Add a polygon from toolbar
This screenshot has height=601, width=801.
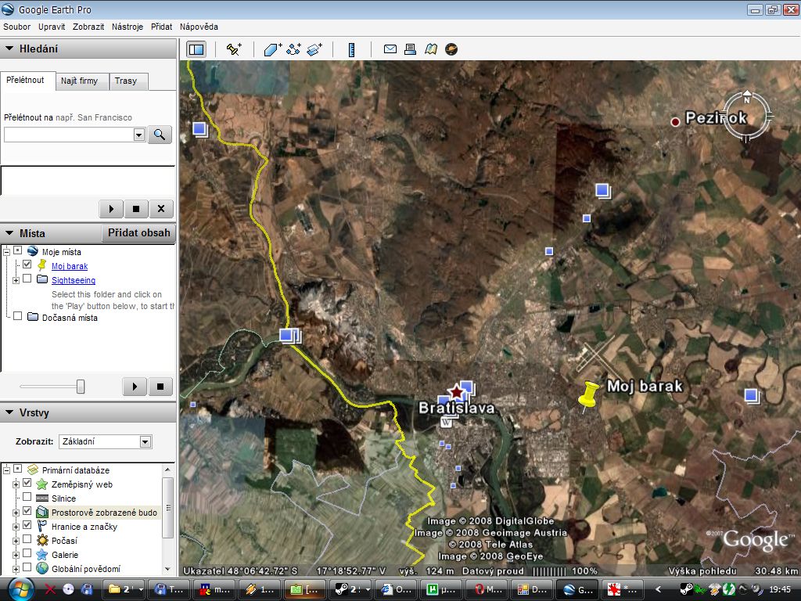click(x=273, y=49)
